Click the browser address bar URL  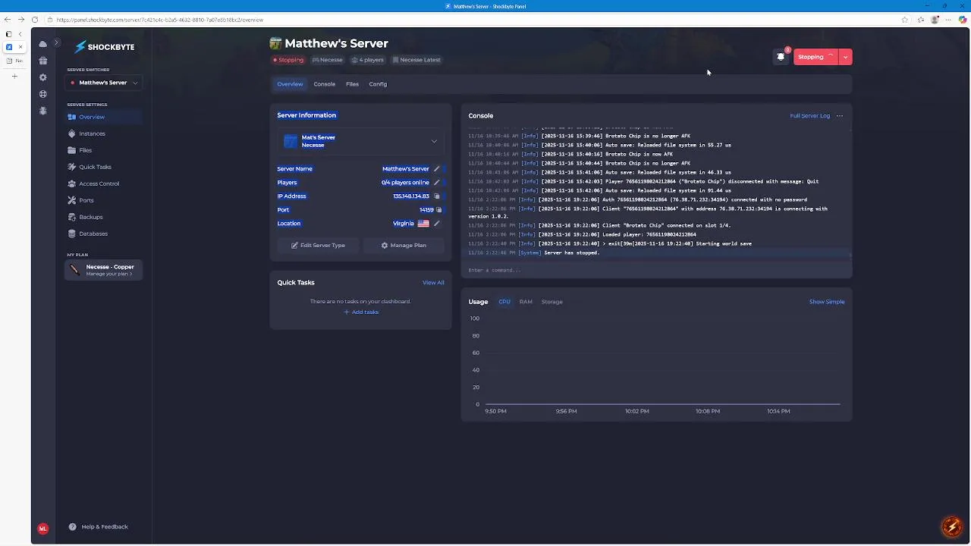tap(160, 20)
